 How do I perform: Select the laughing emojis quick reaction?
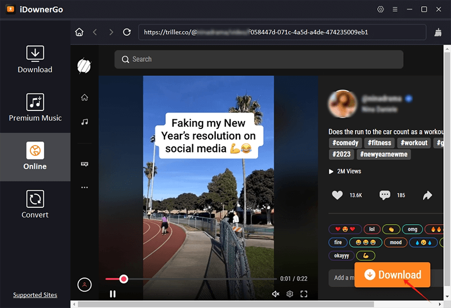pos(365,243)
